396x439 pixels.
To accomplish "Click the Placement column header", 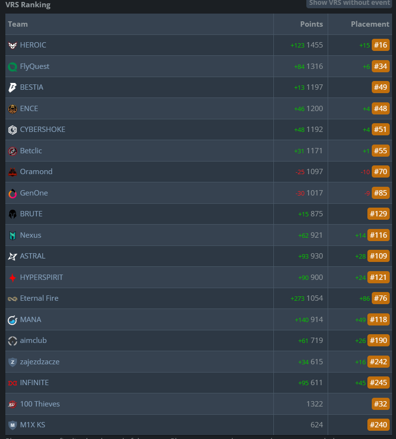I will (x=370, y=24).
